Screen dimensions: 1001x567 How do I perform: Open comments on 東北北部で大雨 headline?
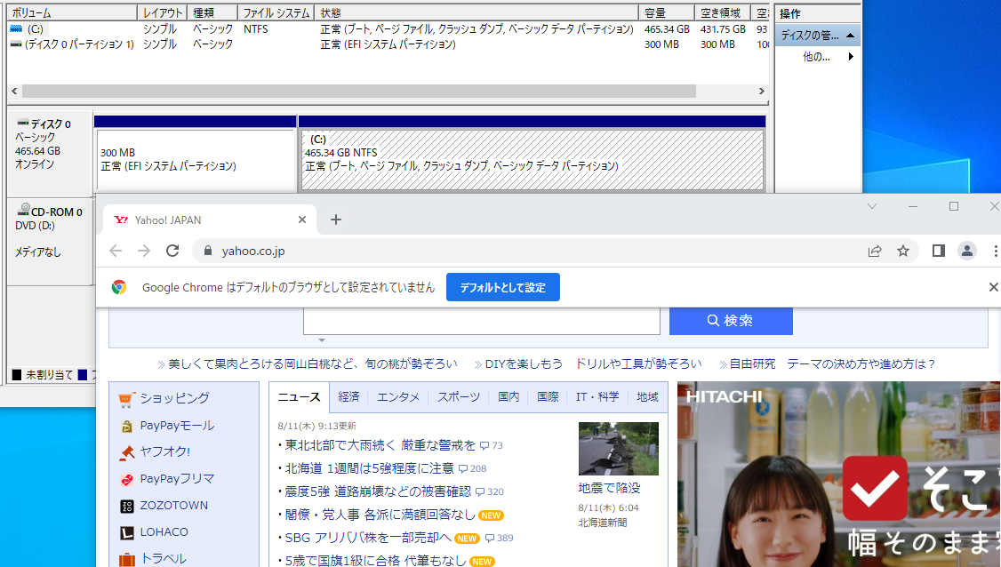point(491,445)
